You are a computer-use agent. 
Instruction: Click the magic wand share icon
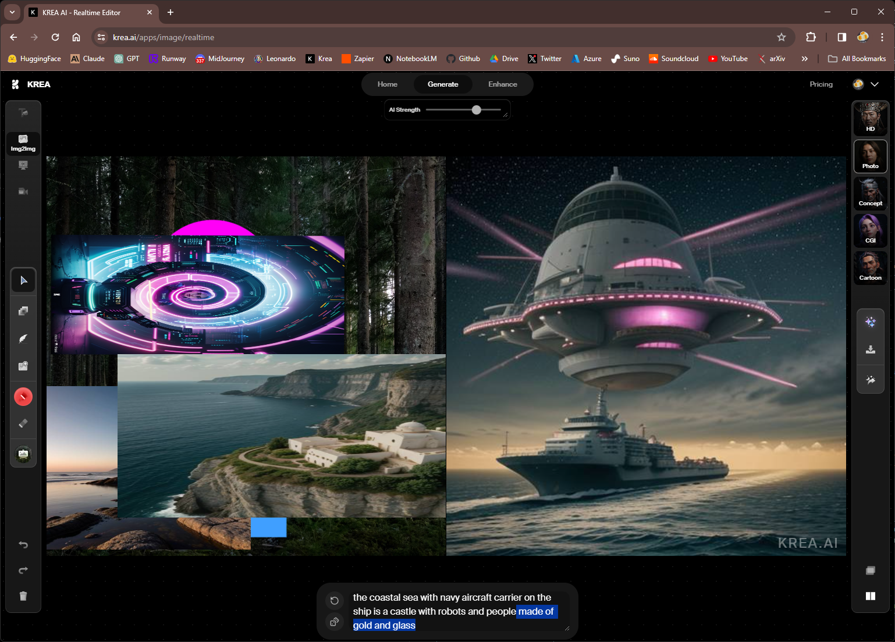pos(871,380)
